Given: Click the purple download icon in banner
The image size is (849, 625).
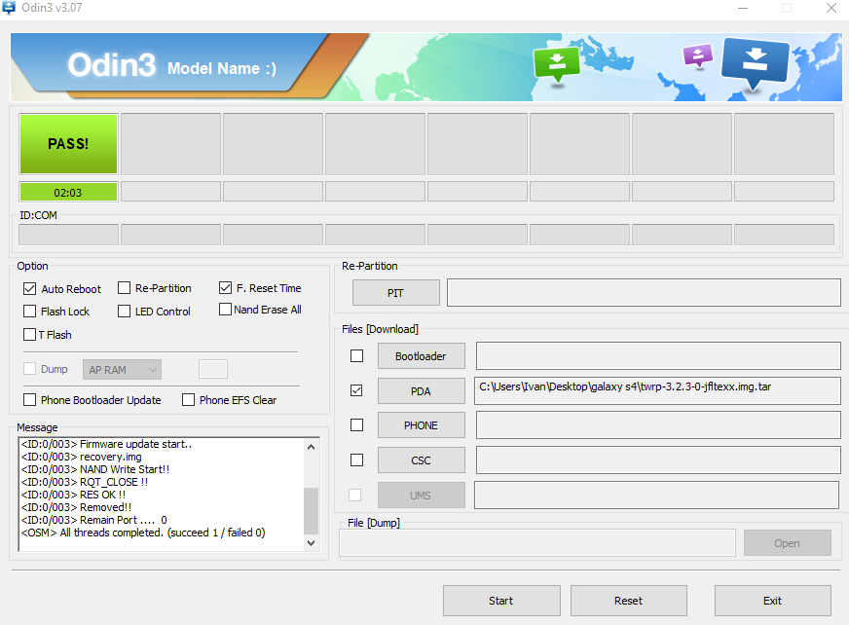Looking at the screenshot, I should pos(698,55).
